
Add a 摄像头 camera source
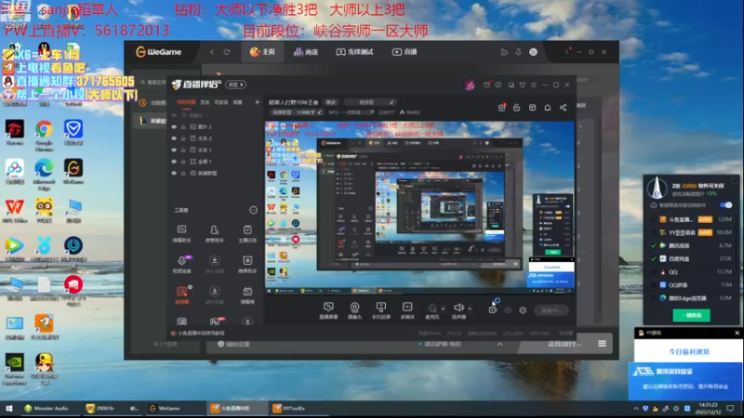coord(354,310)
